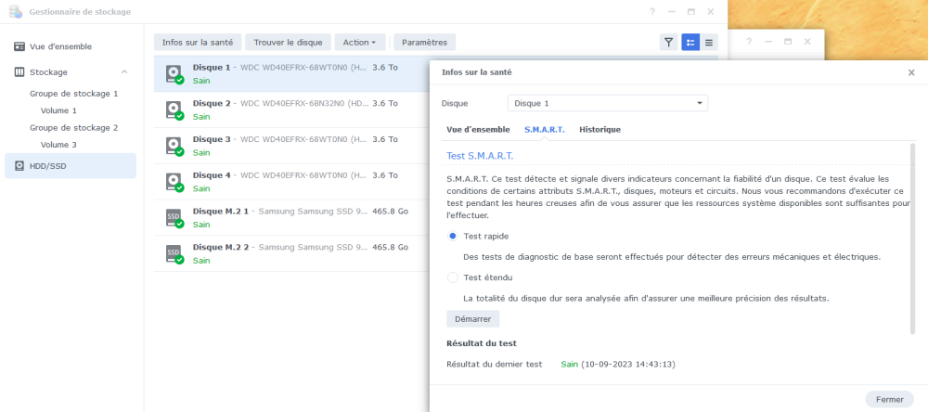Viewport: 928px width, 412px height.
Task: Switch to the Vue d'ensemble tab
Action: click(478, 130)
